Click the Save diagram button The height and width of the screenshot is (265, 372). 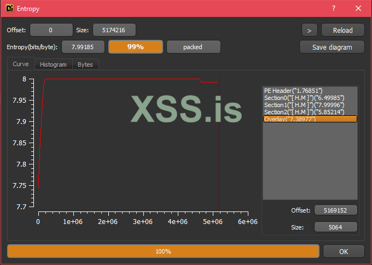point(332,47)
